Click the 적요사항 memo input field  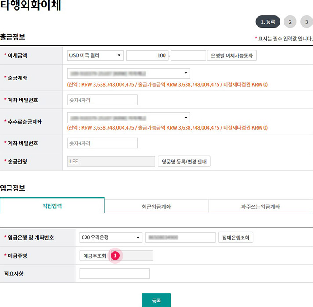click(x=114, y=274)
